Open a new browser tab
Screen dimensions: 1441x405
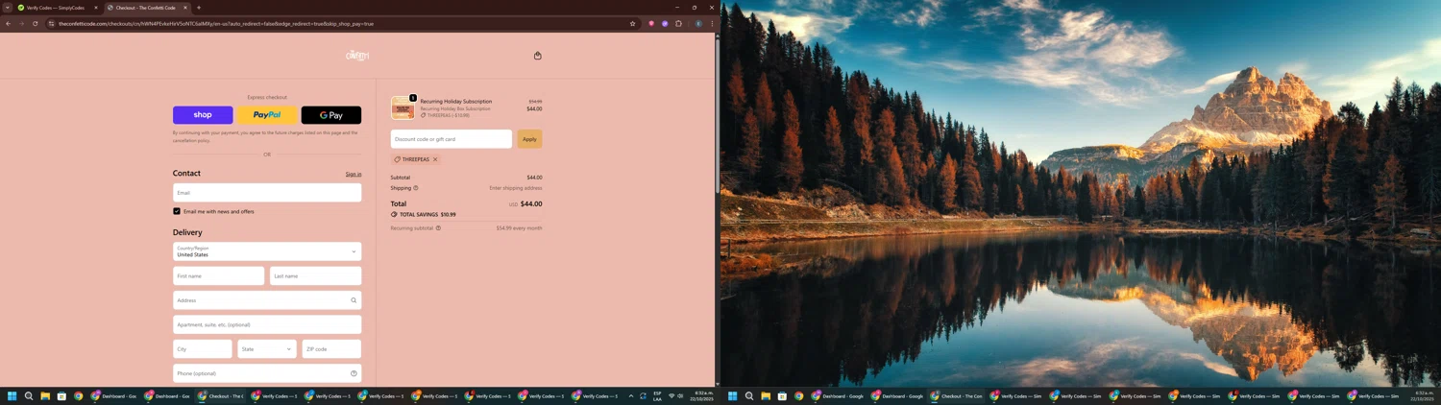coord(199,8)
